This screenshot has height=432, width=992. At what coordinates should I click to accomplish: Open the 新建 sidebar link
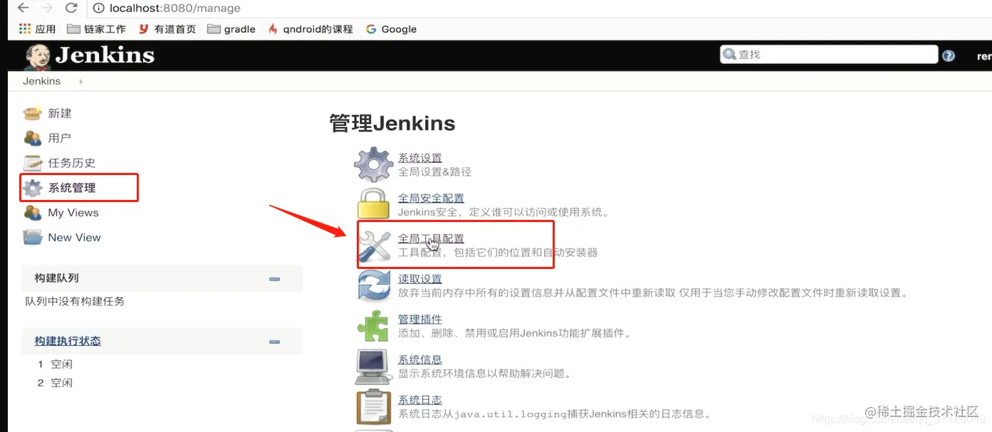(60, 113)
